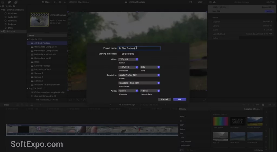Select the Comic Looks effects category
The width and height of the screenshot is (277, 152).
point(185,146)
